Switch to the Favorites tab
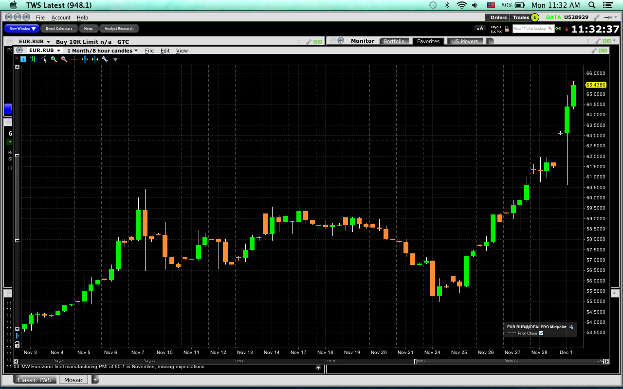This screenshot has height=389, width=623. (428, 41)
